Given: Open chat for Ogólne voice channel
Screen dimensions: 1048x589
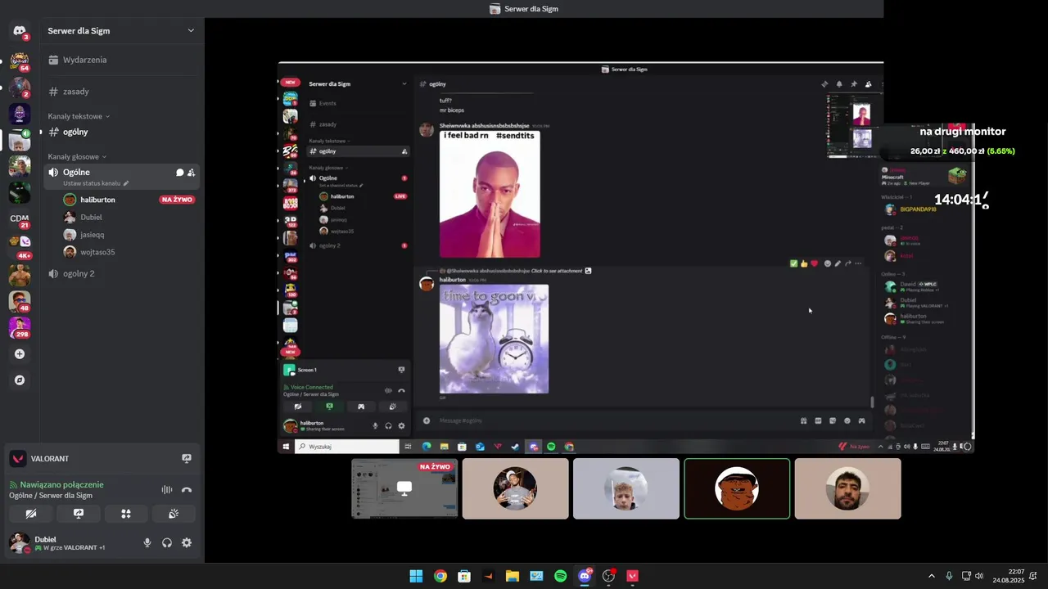Looking at the screenshot, I should (x=179, y=173).
